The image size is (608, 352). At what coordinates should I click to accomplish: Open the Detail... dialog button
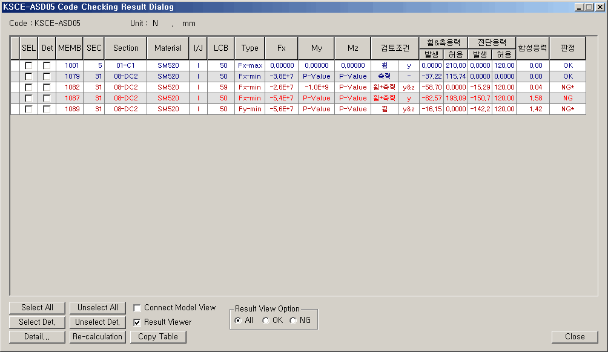(x=37, y=337)
